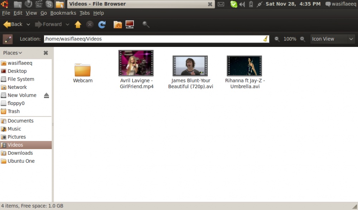The image size is (358, 210).
Task: Click the Reload icon in the toolbar
Action: pos(102,24)
